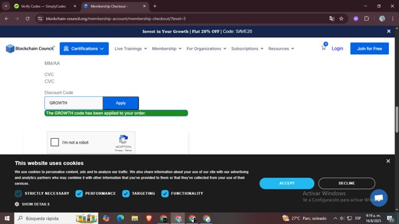Uncheck the Functionality cookies checkbox
Image resolution: width=399 pixels, height=224 pixels.
(165, 194)
